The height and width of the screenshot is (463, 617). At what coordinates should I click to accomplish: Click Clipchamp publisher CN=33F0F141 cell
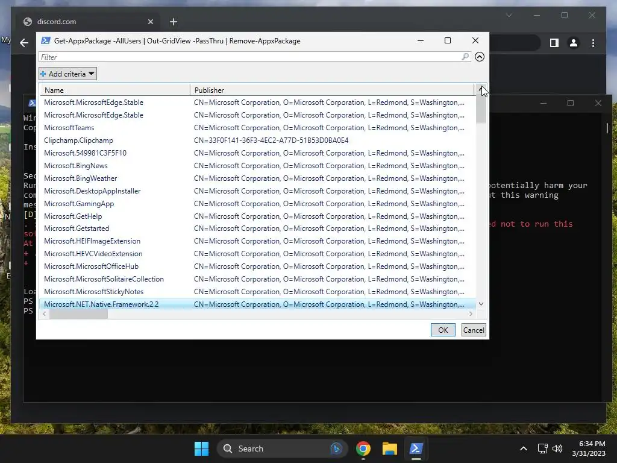[271, 140]
